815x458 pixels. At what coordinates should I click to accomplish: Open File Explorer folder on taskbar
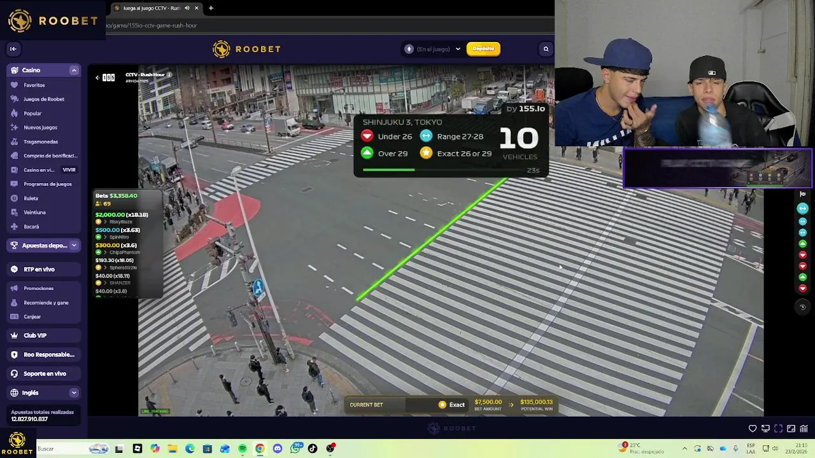173,448
